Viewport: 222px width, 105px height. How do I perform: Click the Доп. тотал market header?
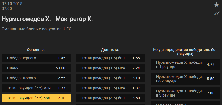click(x=111, y=50)
